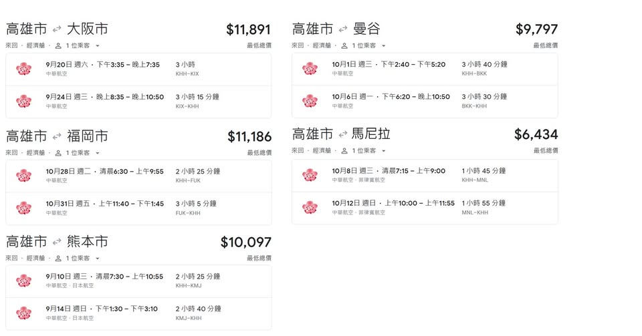The height and width of the screenshot is (336, 642).
Task: Open passenger dropdown for the 大阪市 trip
Action: pos(77,45)
